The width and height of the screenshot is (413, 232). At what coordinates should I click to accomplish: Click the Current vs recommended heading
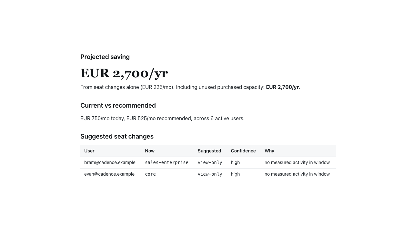(x=118, y=105)
